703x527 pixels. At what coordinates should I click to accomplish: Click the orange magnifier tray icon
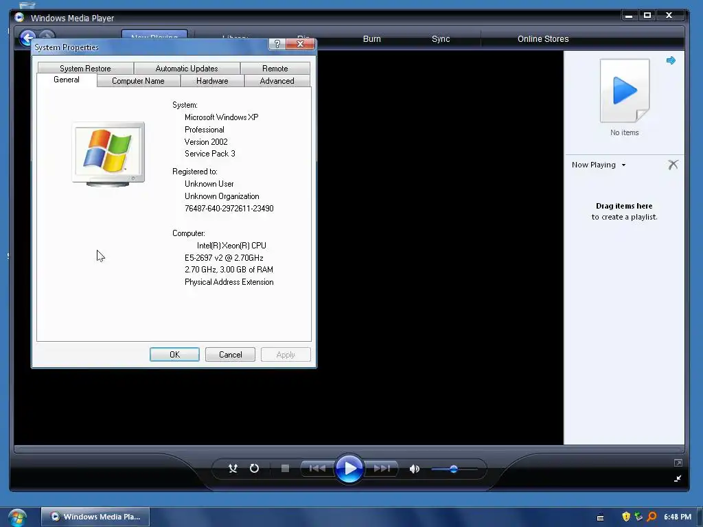652,517
